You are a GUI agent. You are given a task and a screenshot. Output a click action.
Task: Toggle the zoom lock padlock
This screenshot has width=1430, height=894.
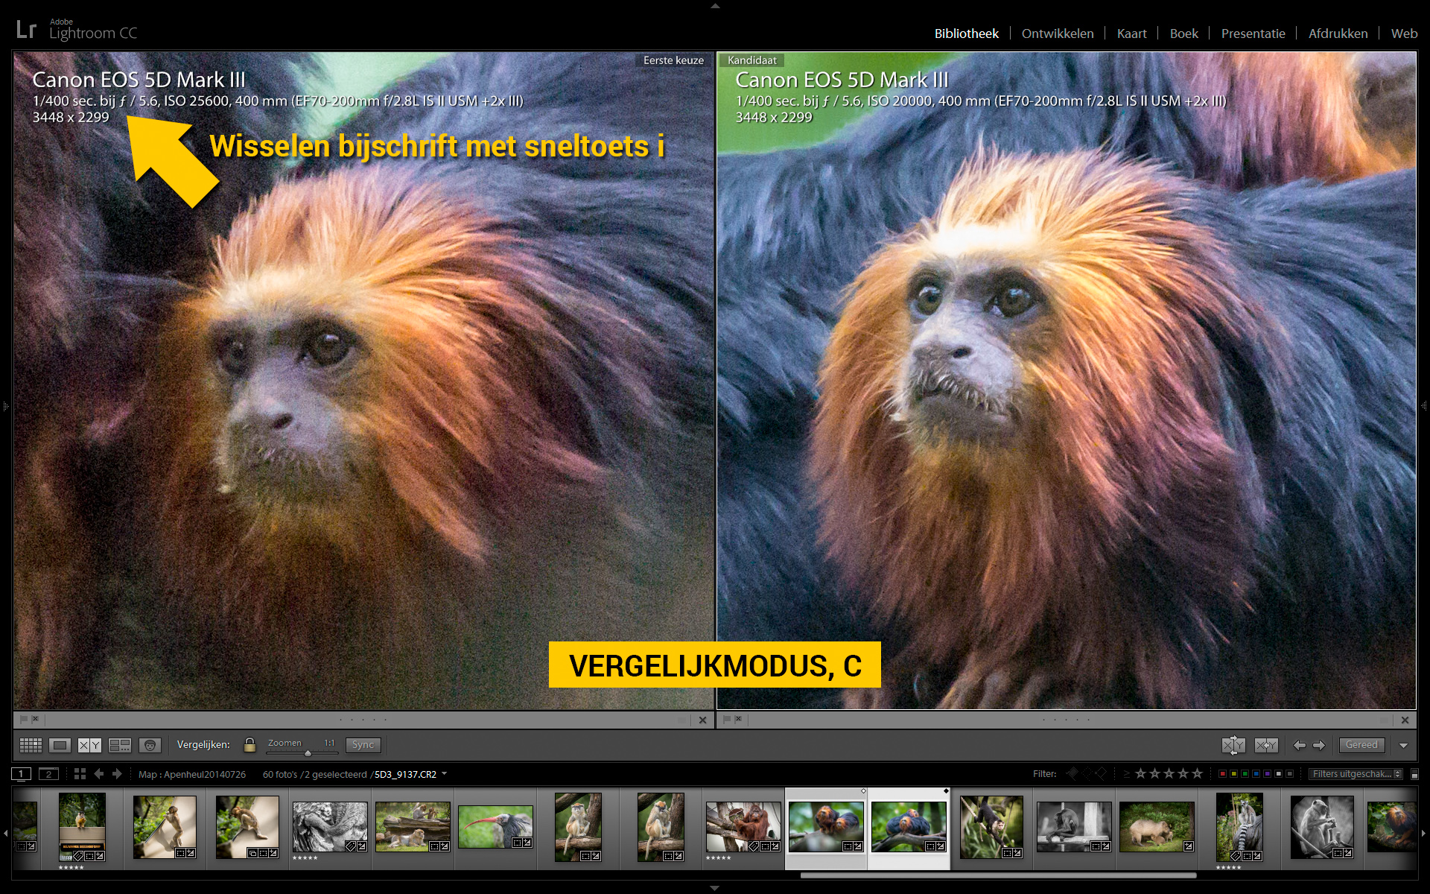(250, 745)
